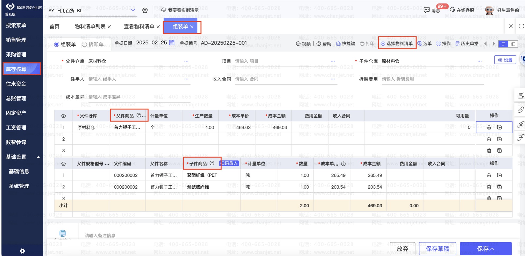525x257 pixels.
Task: Switch to list layout view icon
Action: [x=503, y=44]
